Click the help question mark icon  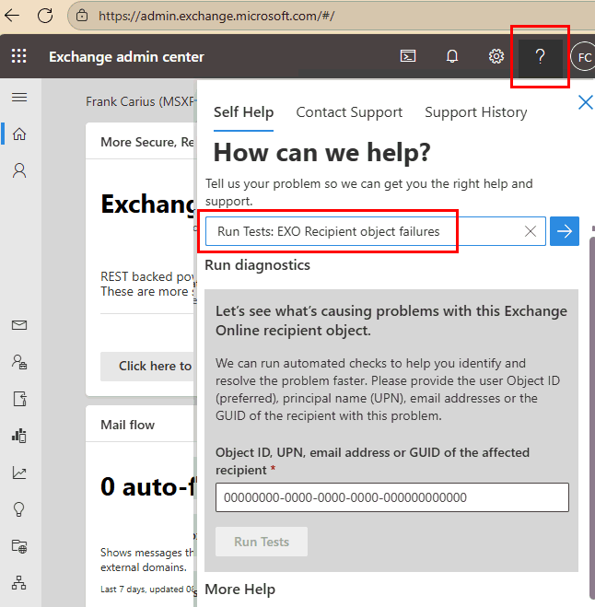click(541, 57)
